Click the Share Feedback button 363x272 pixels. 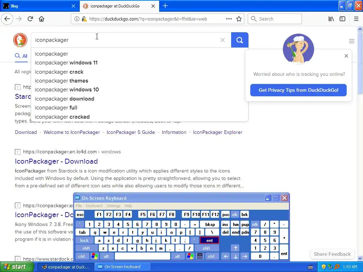(332, 254)
